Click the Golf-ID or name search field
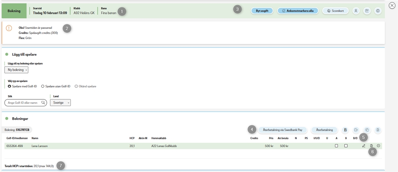The image size is (398, 172). [25, 103]
